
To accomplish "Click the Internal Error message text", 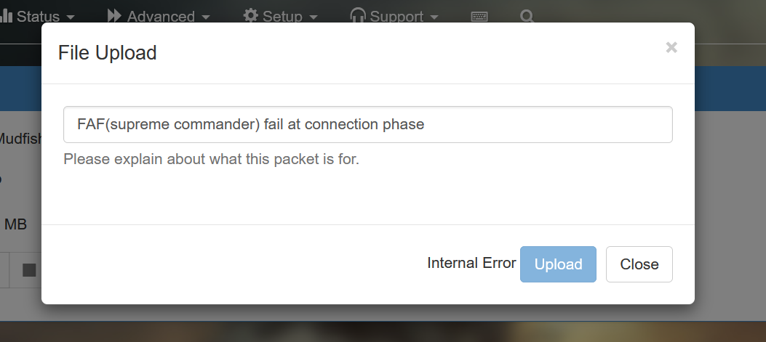I will click(471, 263).
